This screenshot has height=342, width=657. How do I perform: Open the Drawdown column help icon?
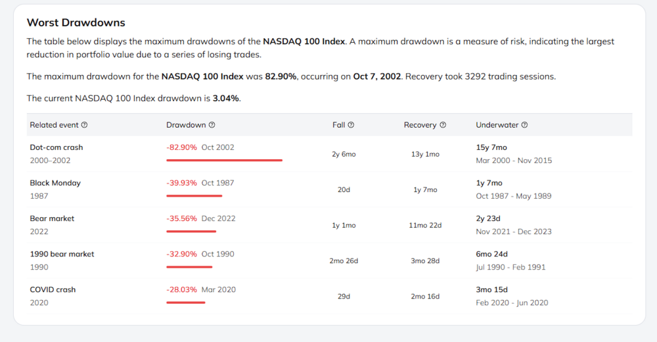click(x=212, y=125)
